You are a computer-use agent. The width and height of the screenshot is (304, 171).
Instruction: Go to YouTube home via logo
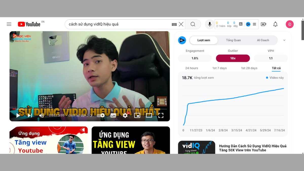click(29, 24)
